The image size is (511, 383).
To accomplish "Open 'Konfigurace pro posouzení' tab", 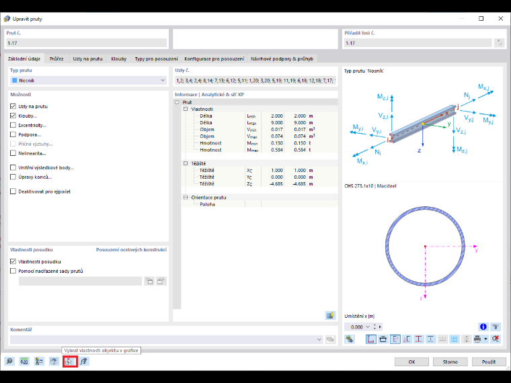I will pyautogui.click(x=214, y=58).
